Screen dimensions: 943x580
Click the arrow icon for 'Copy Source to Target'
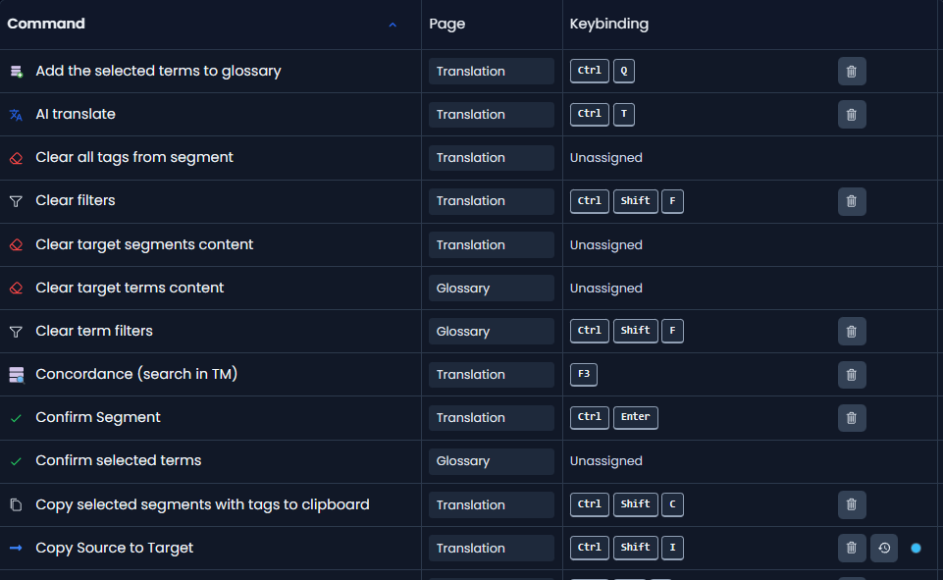tap(16, 548)
